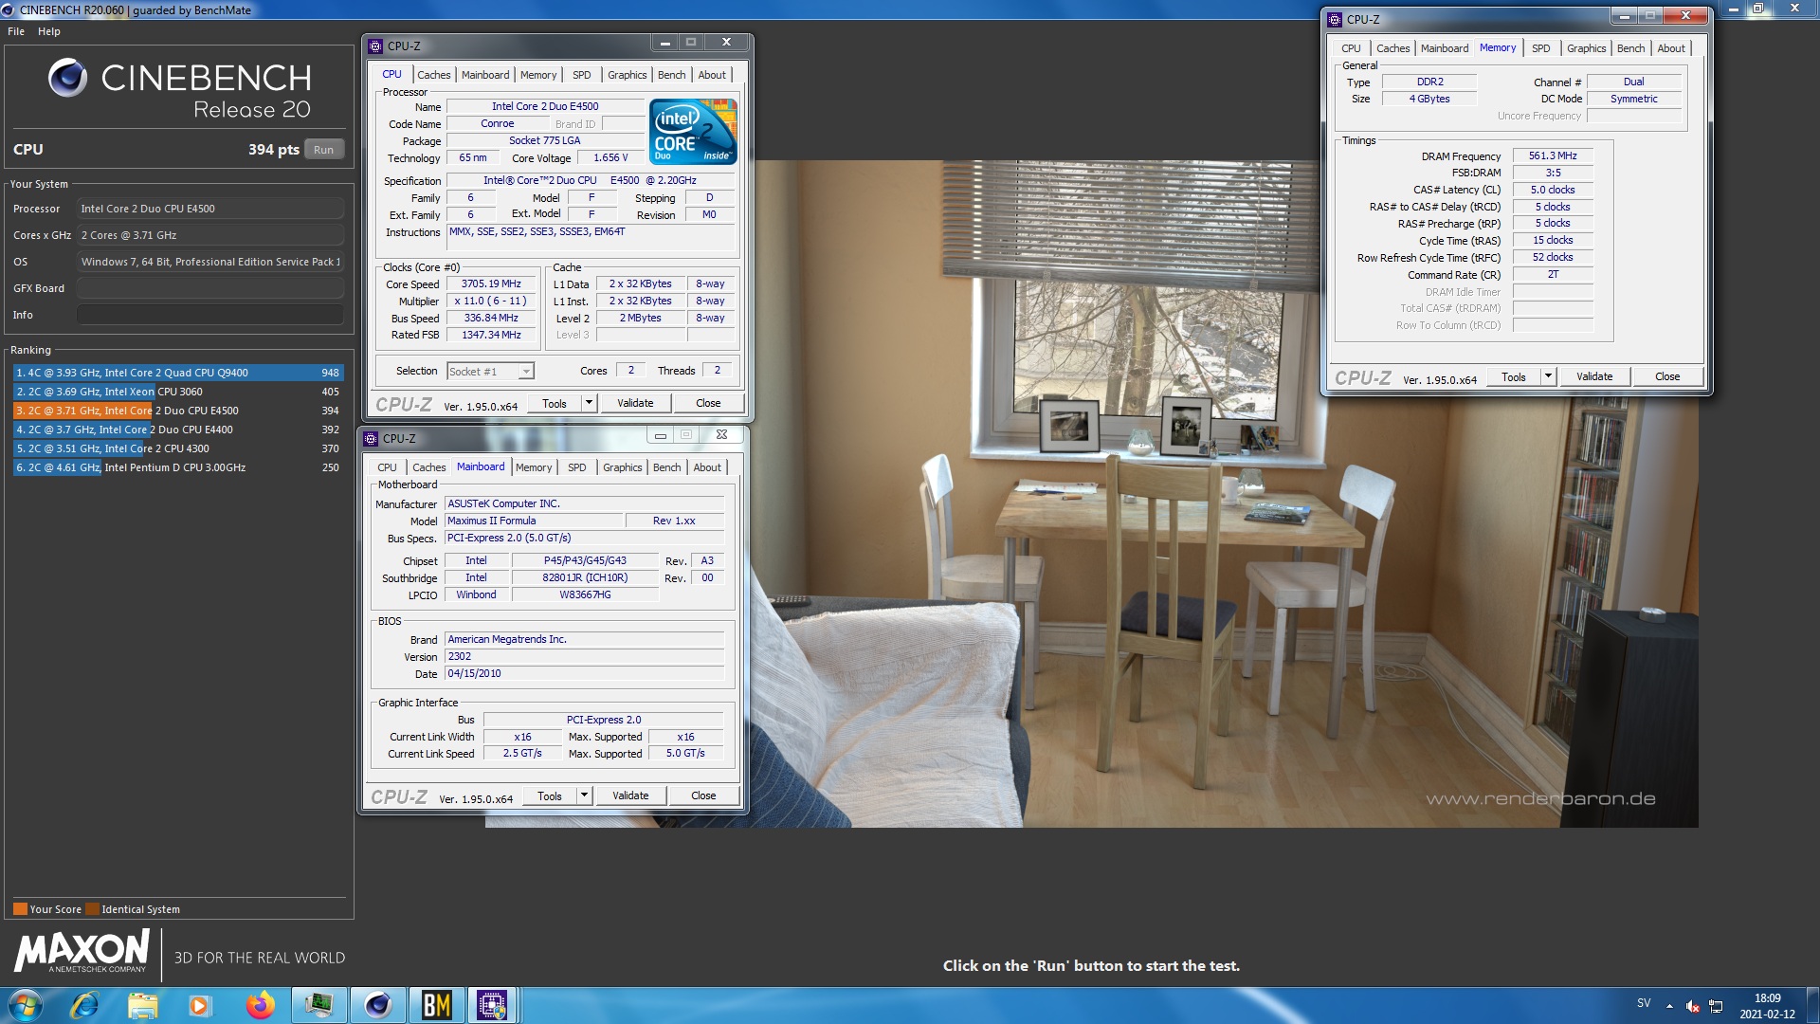Screen dimensions: 1820x1024
Task: Click the CPU-Z title icon in CPU window
Action: point(375,46)
